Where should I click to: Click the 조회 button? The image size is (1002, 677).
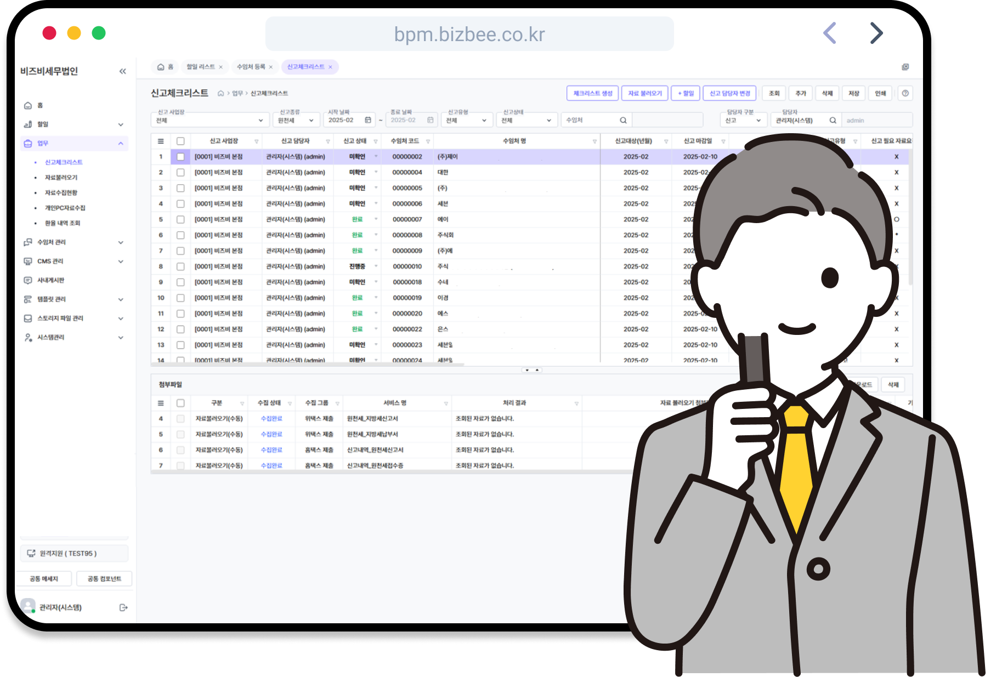click(x=774, y=93)
